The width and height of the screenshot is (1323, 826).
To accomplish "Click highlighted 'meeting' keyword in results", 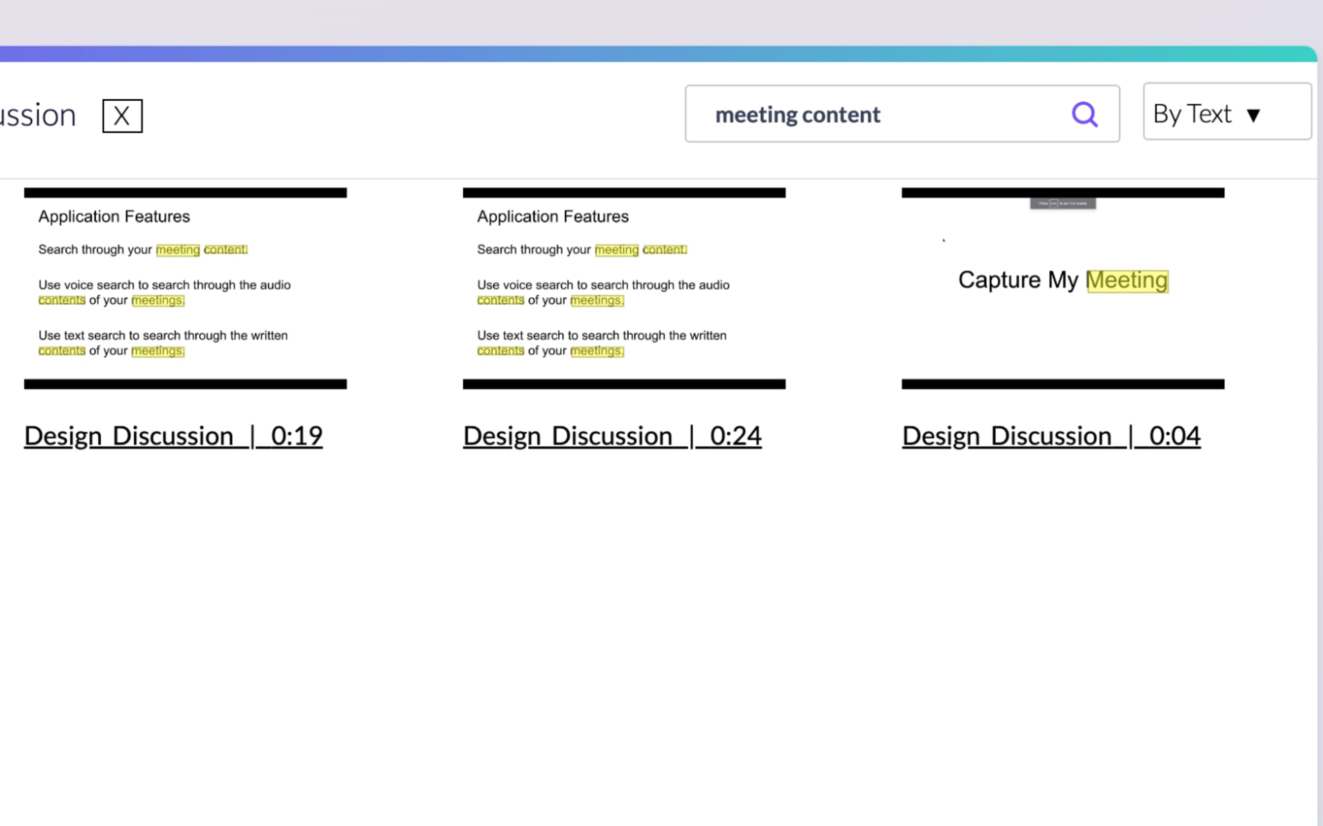I will pos(176,249).
